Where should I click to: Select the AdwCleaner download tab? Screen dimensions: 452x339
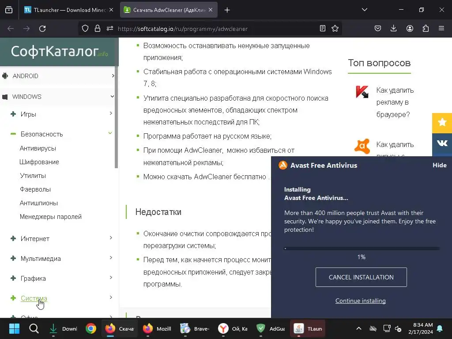(169, 10)
